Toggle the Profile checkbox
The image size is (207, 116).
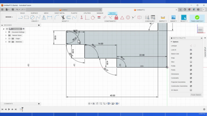[x=191, y=66]
